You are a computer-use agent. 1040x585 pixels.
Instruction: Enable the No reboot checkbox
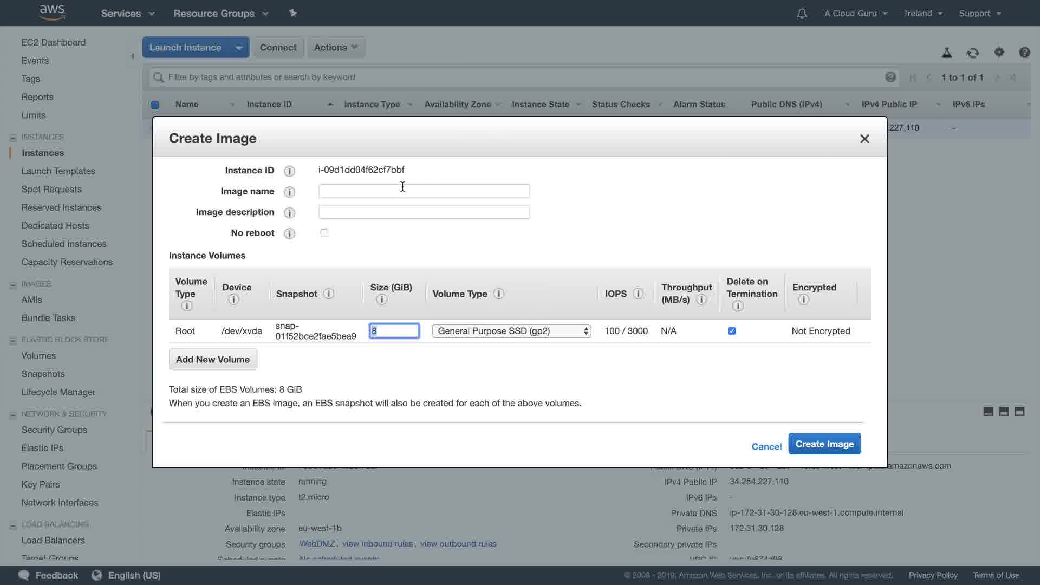click(x=324, y=232)
